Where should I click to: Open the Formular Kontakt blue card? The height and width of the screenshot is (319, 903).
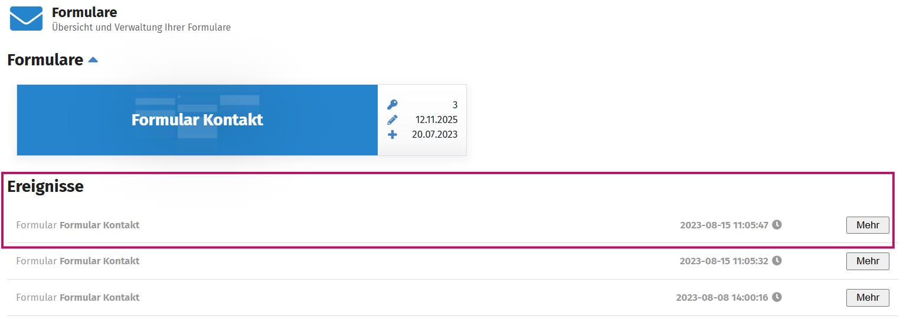point(197,120)
